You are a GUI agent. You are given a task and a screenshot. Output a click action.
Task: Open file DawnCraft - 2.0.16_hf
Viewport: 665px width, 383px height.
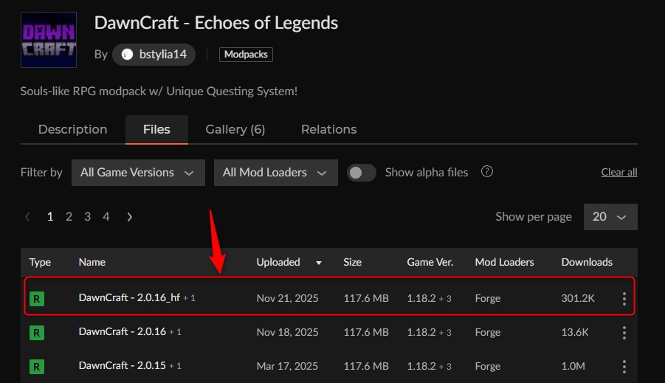(x=129, y=297)
